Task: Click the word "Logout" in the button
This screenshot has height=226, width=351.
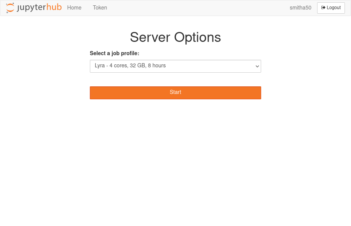Action: coord(333,8)
